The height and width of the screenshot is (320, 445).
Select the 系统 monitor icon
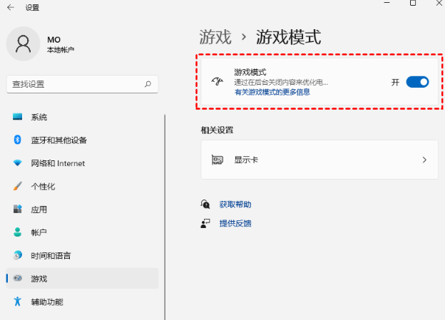click(x=18, y=117)
